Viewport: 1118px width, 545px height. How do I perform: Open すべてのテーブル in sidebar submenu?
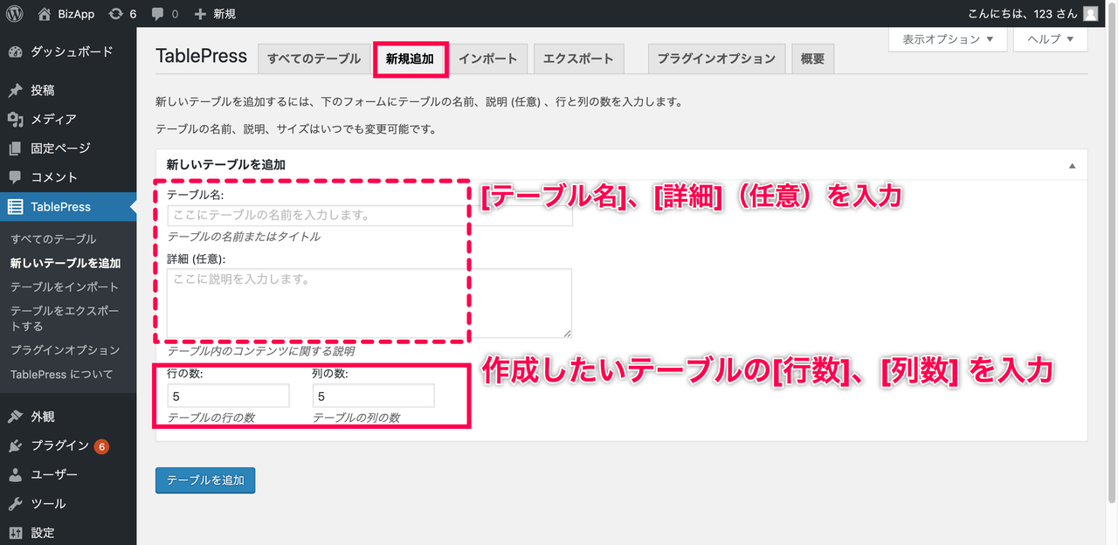pos(53,239)
